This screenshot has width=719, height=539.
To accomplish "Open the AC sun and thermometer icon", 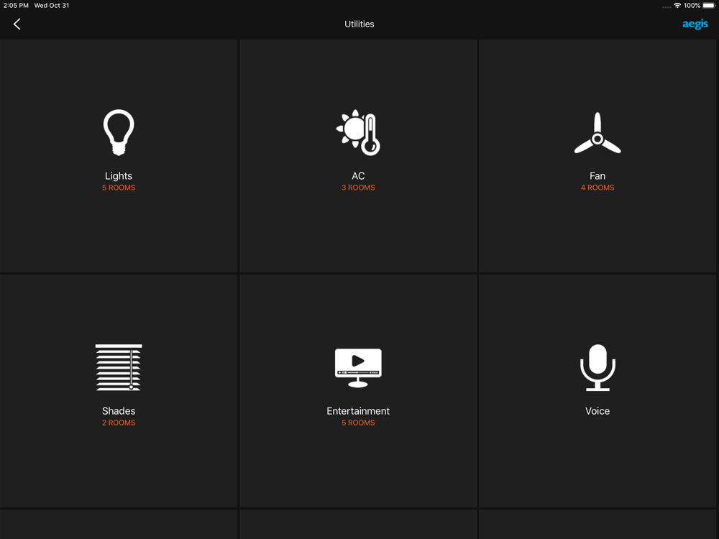I will 358,132.
